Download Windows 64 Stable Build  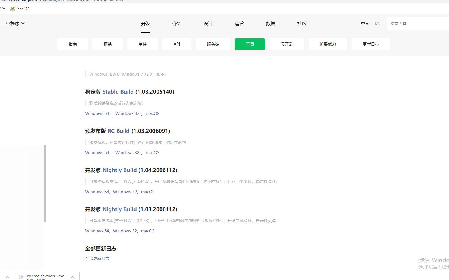click(97, 113)
